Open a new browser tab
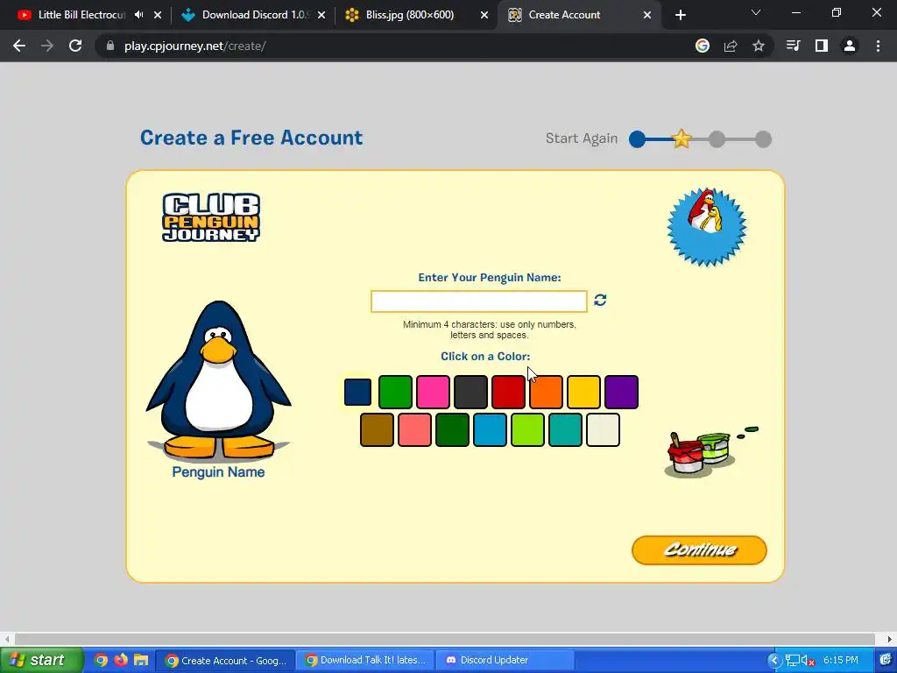Image resolution: width=897 pixels, height=673 pixels. [x=680, y=15]
